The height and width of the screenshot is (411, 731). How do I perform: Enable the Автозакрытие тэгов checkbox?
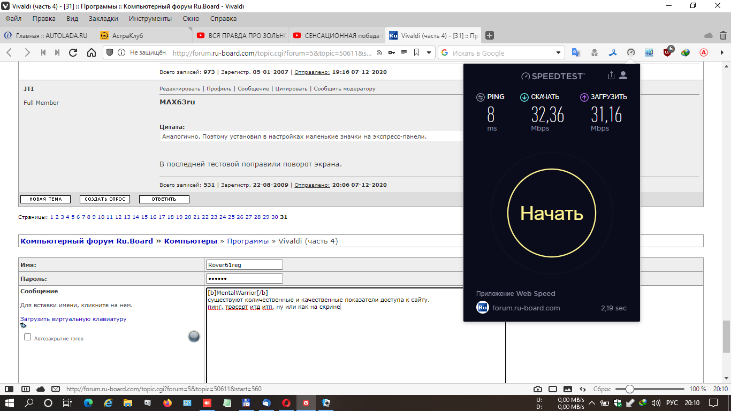click(28, 337)
